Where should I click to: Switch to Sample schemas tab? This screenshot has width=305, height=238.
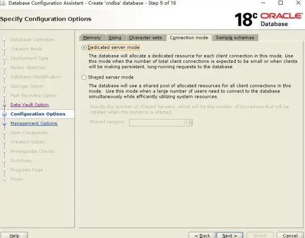click(235, 37)
